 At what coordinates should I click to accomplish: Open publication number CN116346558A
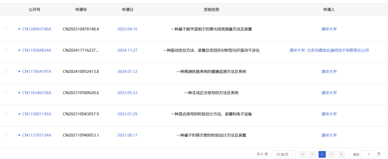[x=37, y=93]
